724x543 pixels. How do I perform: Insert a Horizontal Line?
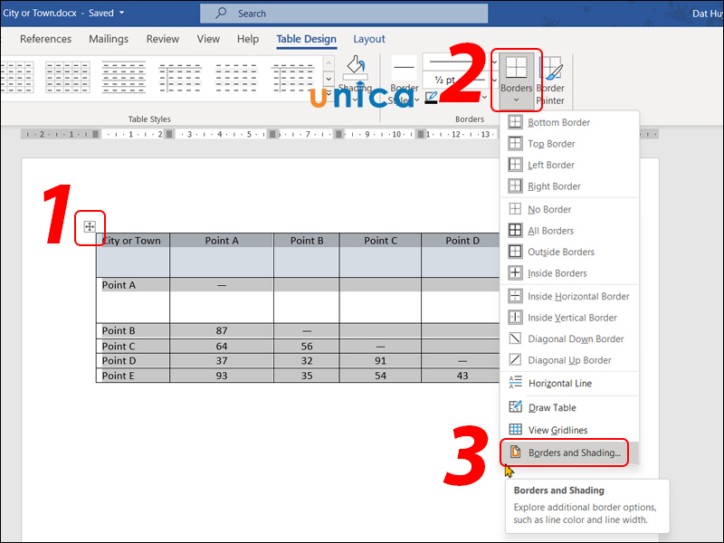(559, 384)
